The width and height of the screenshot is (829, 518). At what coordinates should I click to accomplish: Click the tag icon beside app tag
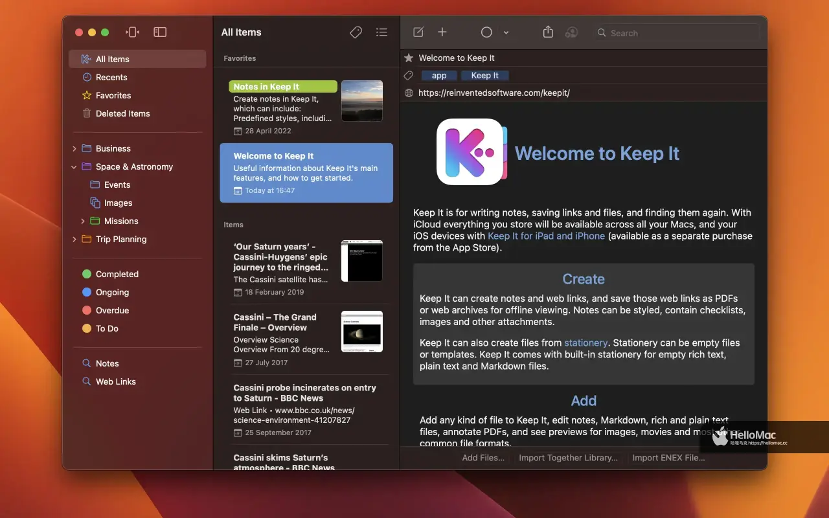point(409,76)
